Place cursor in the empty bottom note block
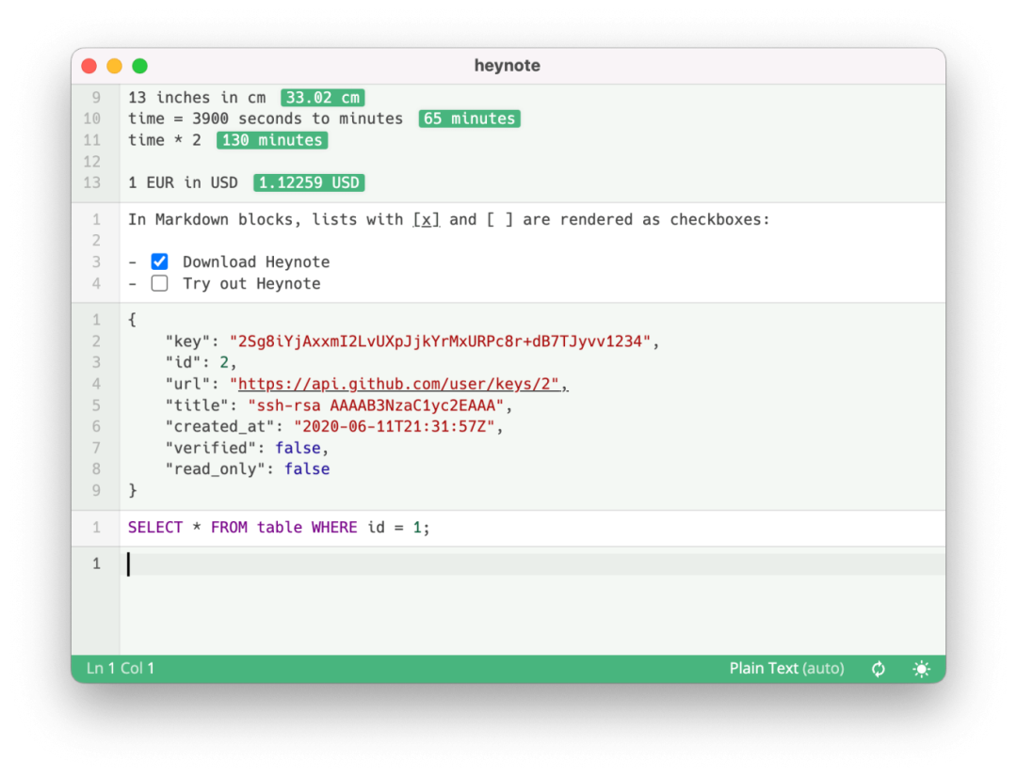This screenshot has width=1017, height=777. pos(532,563)
